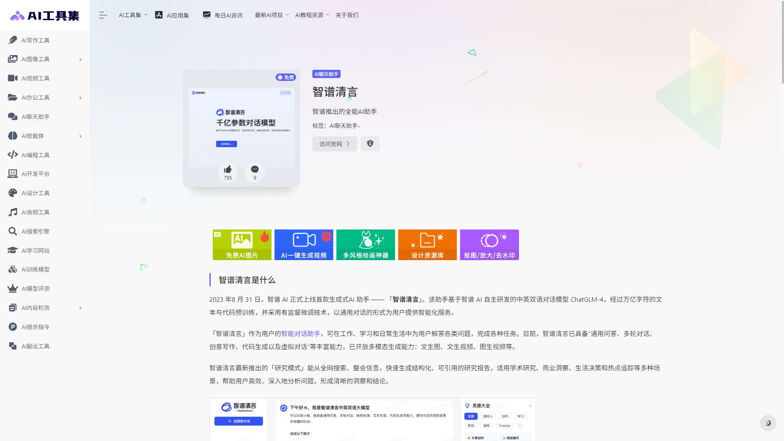Expand the AI内容检测 sidebar submenu arrow
The height and width of the screenshot is (441, 784).
[x=80, y=308]
